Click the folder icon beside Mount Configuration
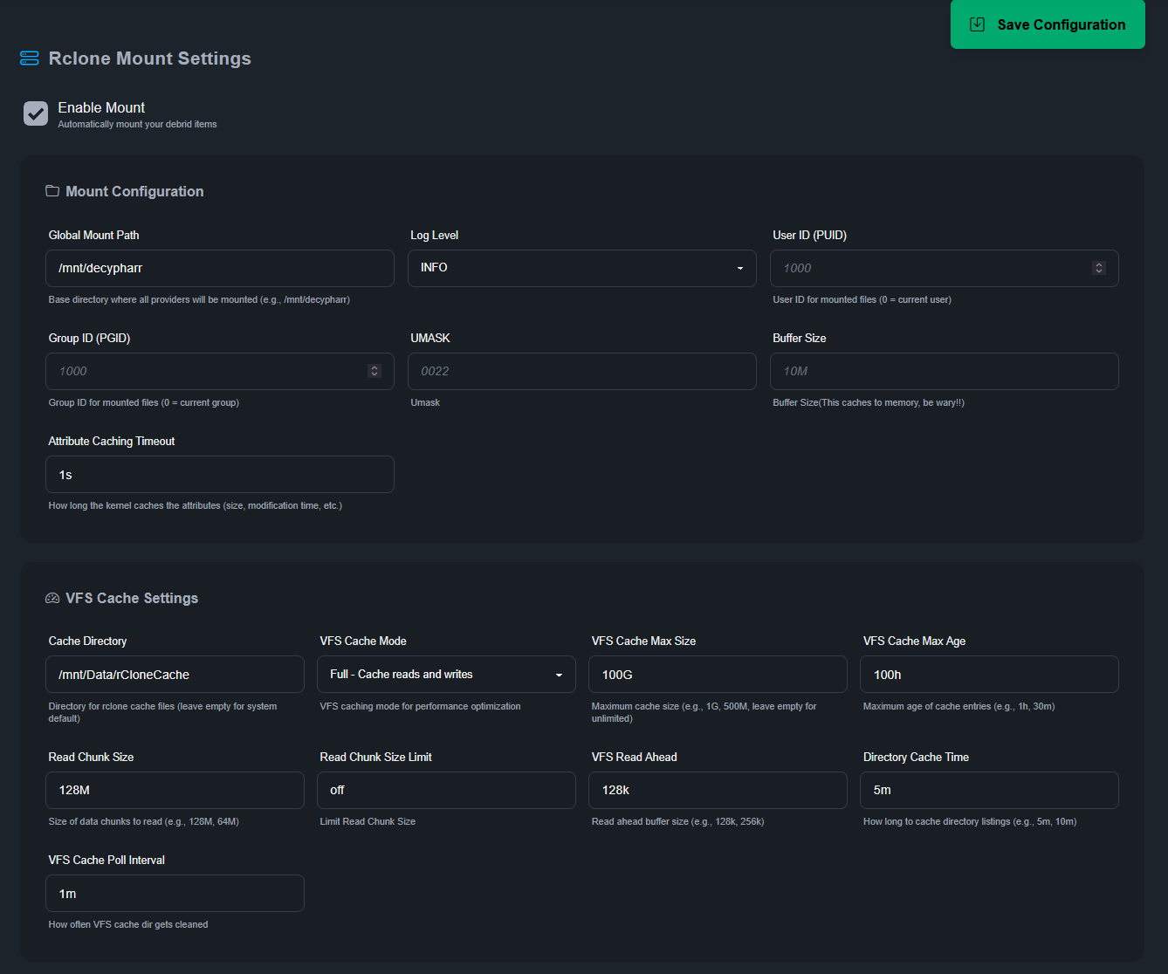 (52, 191)
